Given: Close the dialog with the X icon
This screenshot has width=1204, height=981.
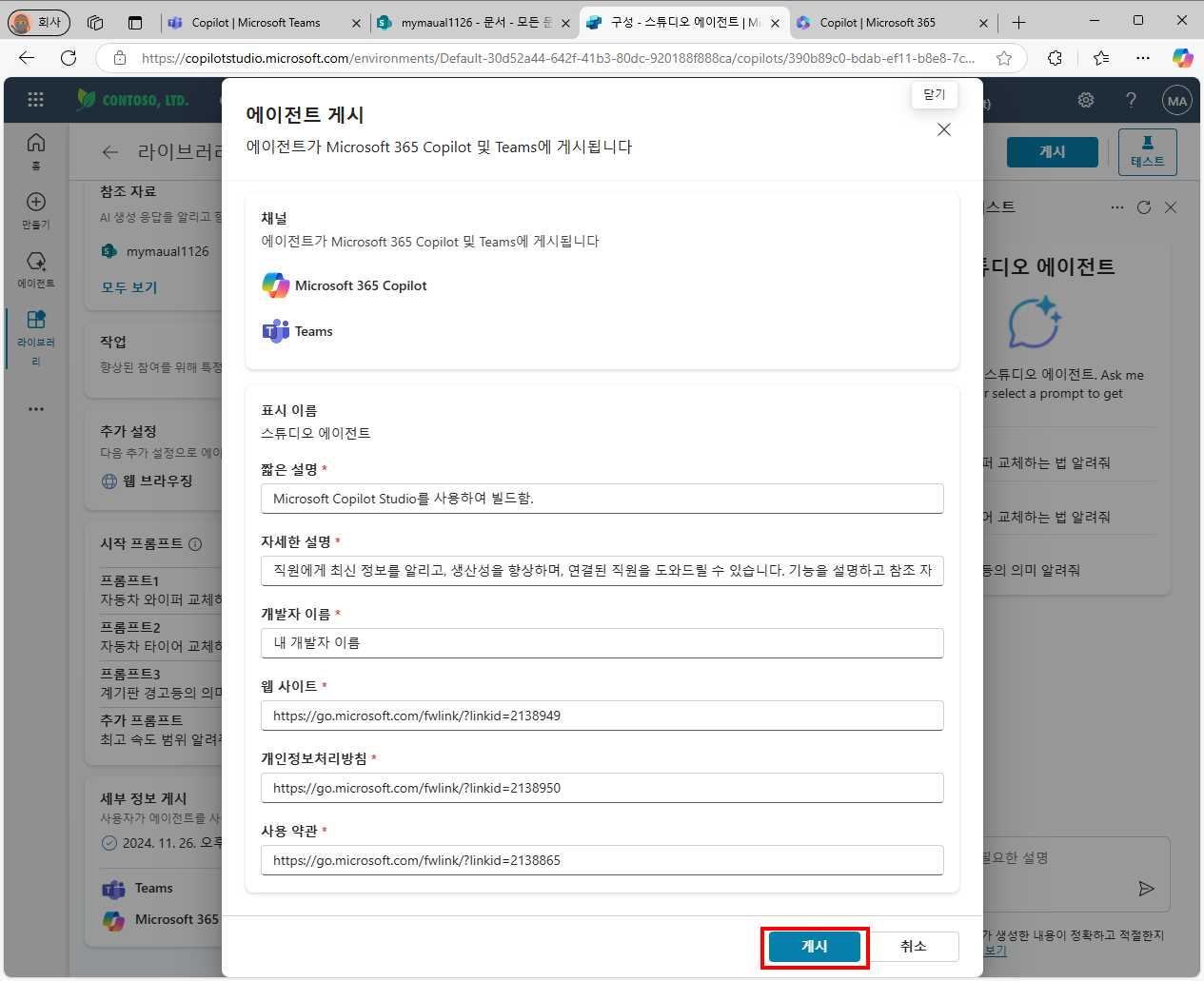Looking at the screenshot, I should point(944,129).
